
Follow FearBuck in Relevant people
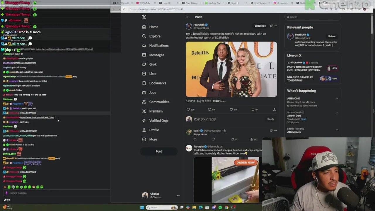(x=332, y=36)
